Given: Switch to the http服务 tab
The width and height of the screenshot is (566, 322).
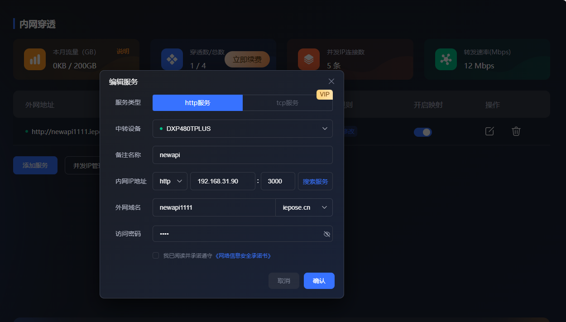Looking at the screenshot, I should coord(197,103).
